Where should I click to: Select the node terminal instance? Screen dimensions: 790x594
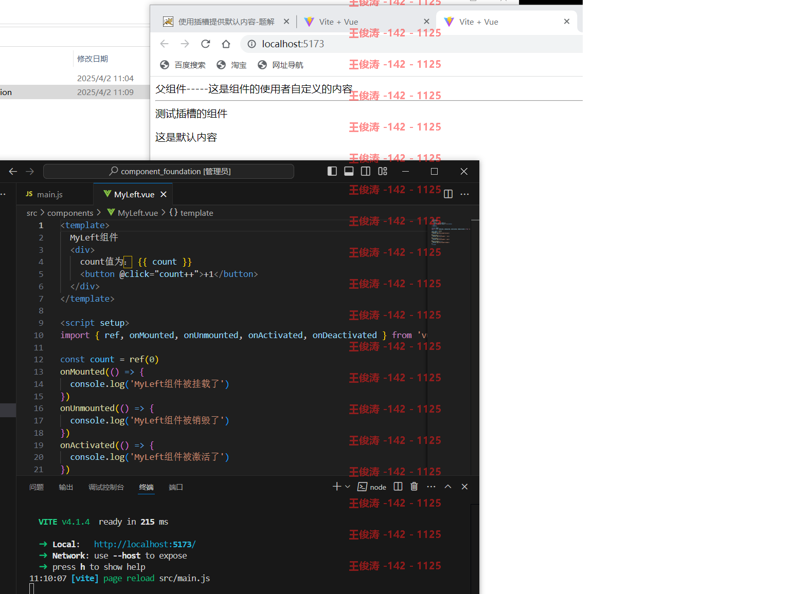372,487
